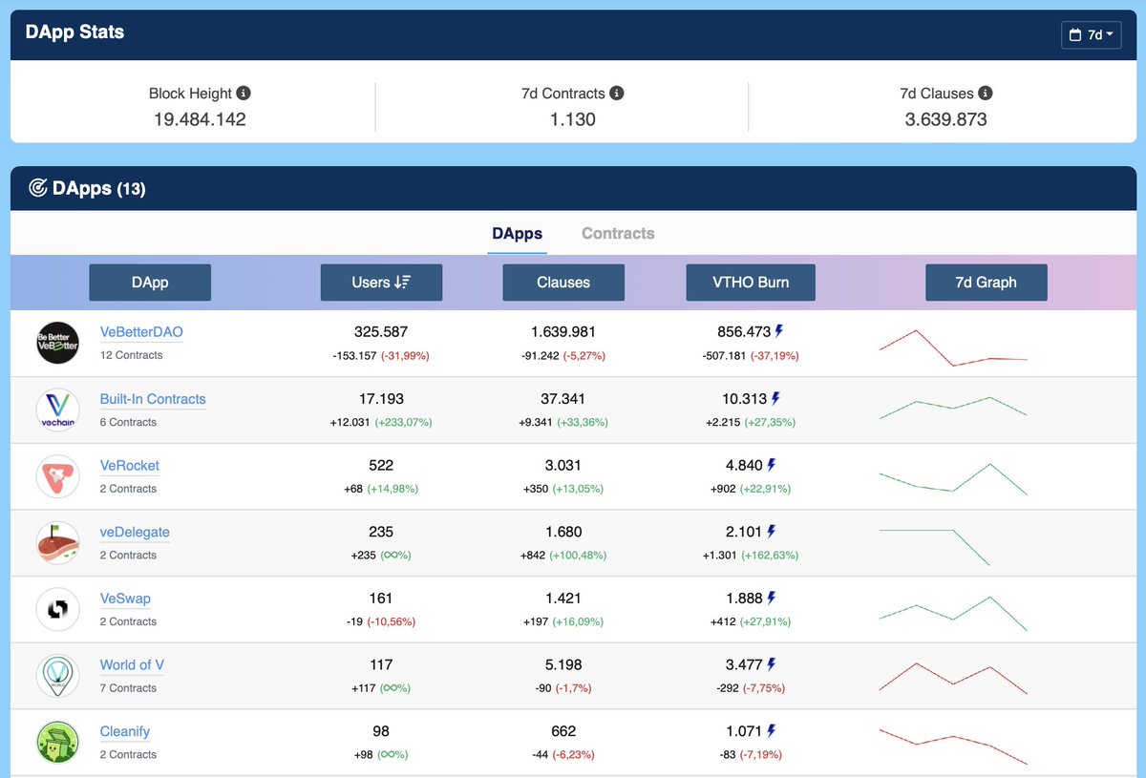
Task: Click the lightning icon beside 2.101
Action: 772,532
